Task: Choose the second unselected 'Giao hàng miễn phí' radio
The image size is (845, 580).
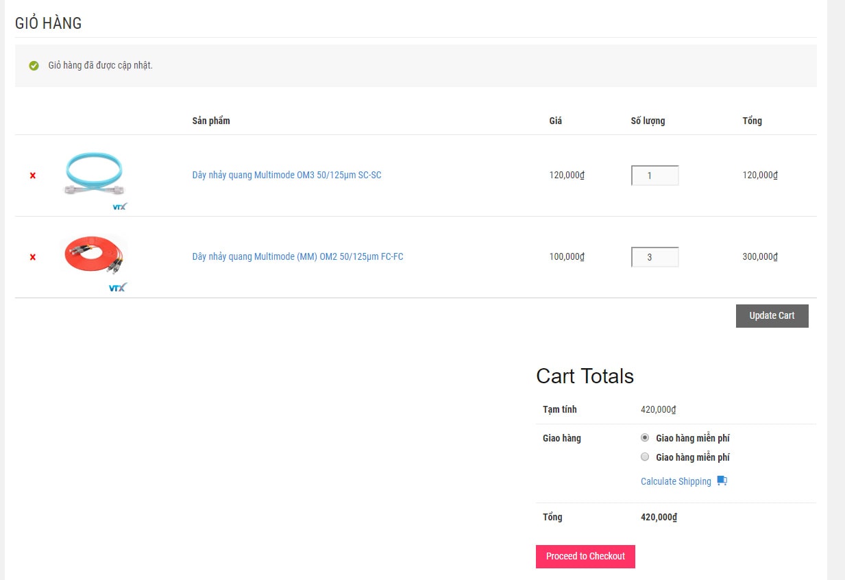Action: click(645, 457)
